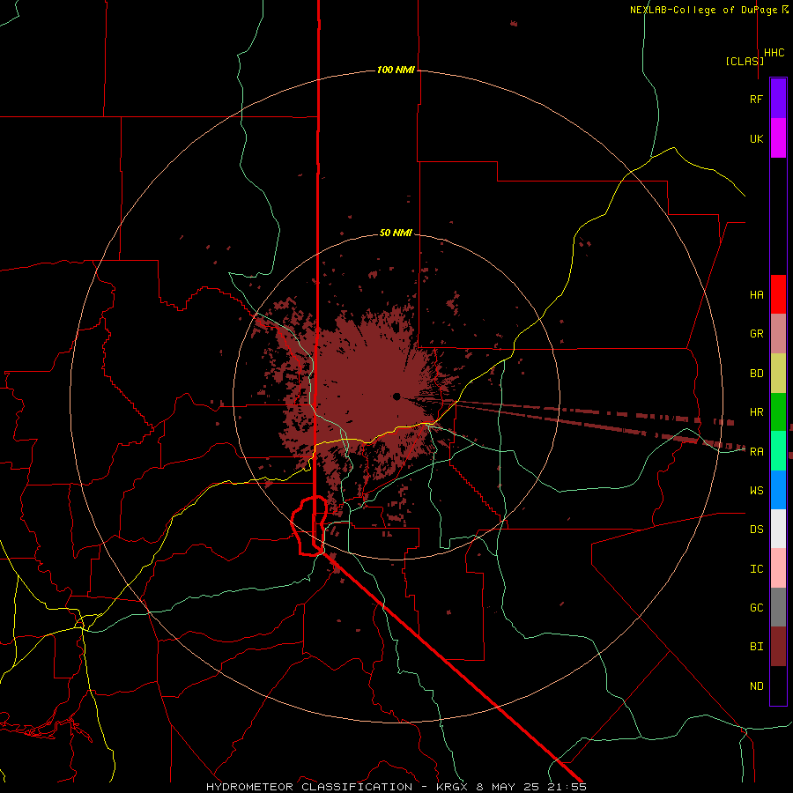Click the Hydrometeor Classification KRGX title caption
This screenshot has height=793, width=793.
tap(396, 787)
